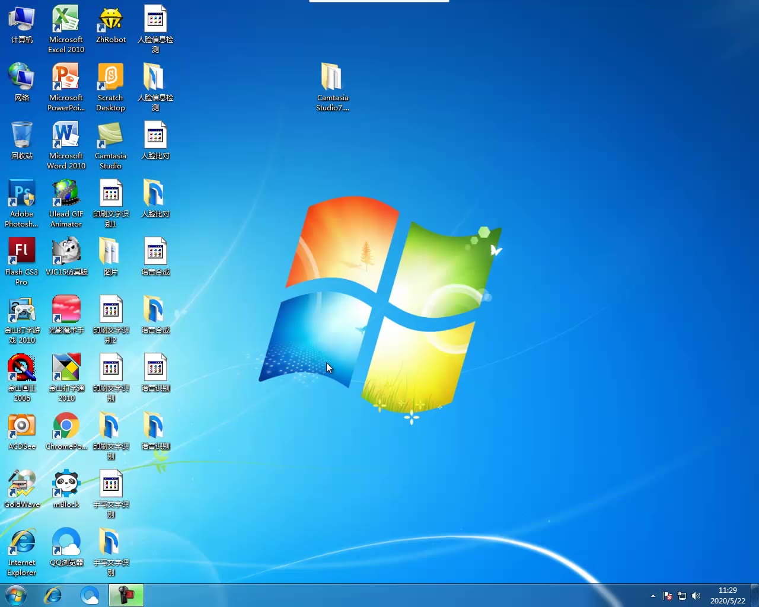Select the 语音合成 file icon
The image size is (759, 607).
click(x=155, y=257)
